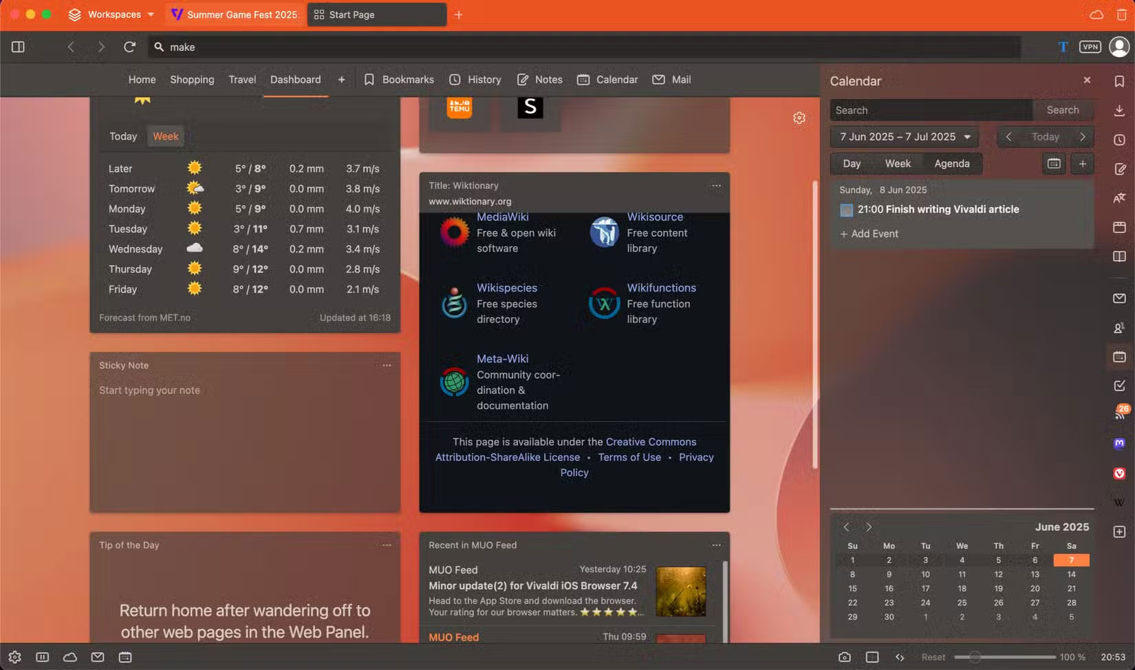The image size is (1135, 670).
Task: Go forward to next page
Action: pyautogui.click(x=101, y=47)
